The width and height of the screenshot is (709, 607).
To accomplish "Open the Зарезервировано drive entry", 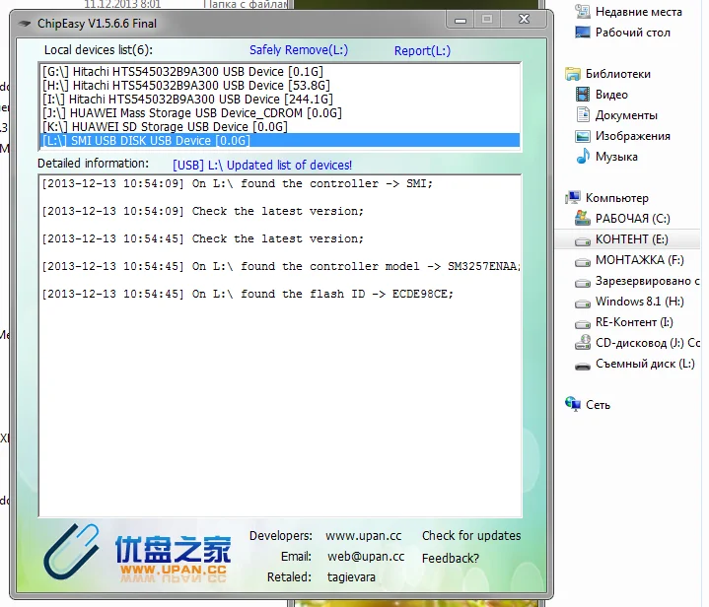I will click(648, 281).
